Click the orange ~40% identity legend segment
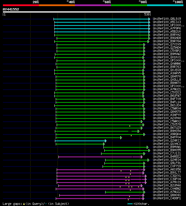This screenshot has width=186, height=206. pos(57,5)
